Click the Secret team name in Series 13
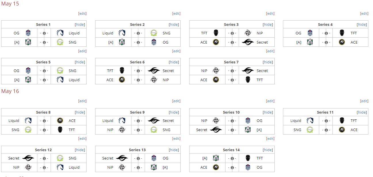Viewport: 373px width, 177px height. (x=108, y=158)
